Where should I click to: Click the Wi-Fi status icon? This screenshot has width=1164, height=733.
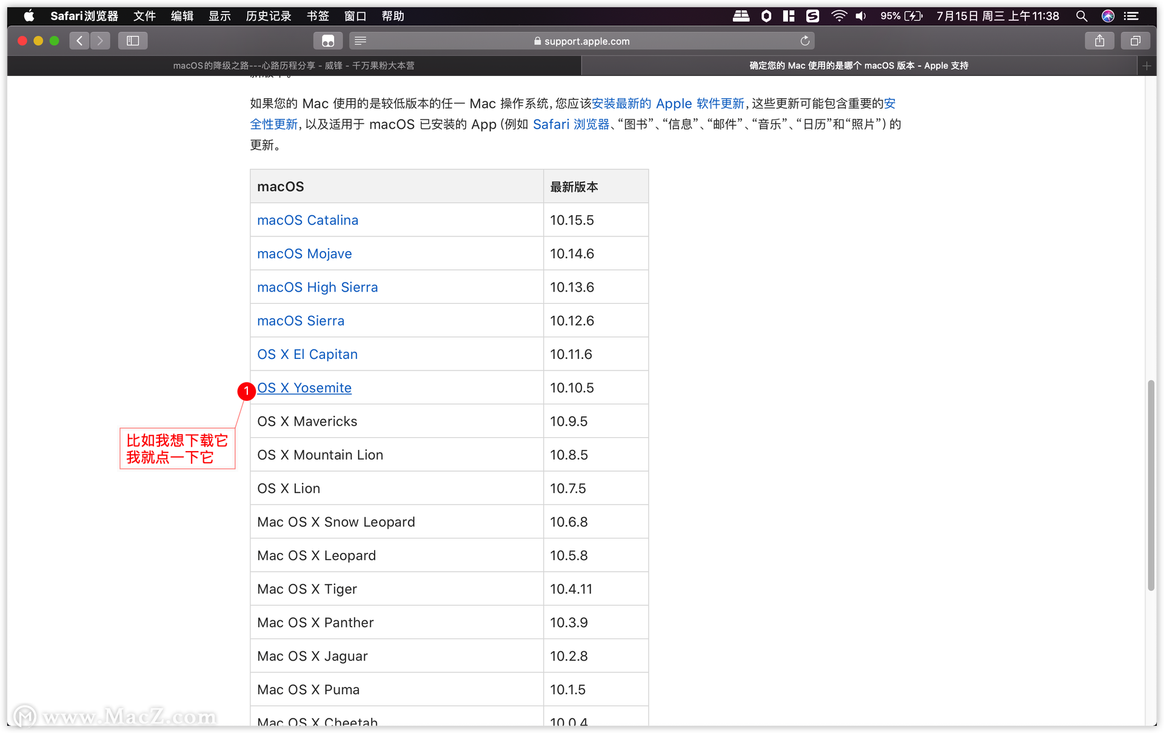[838, 16]
